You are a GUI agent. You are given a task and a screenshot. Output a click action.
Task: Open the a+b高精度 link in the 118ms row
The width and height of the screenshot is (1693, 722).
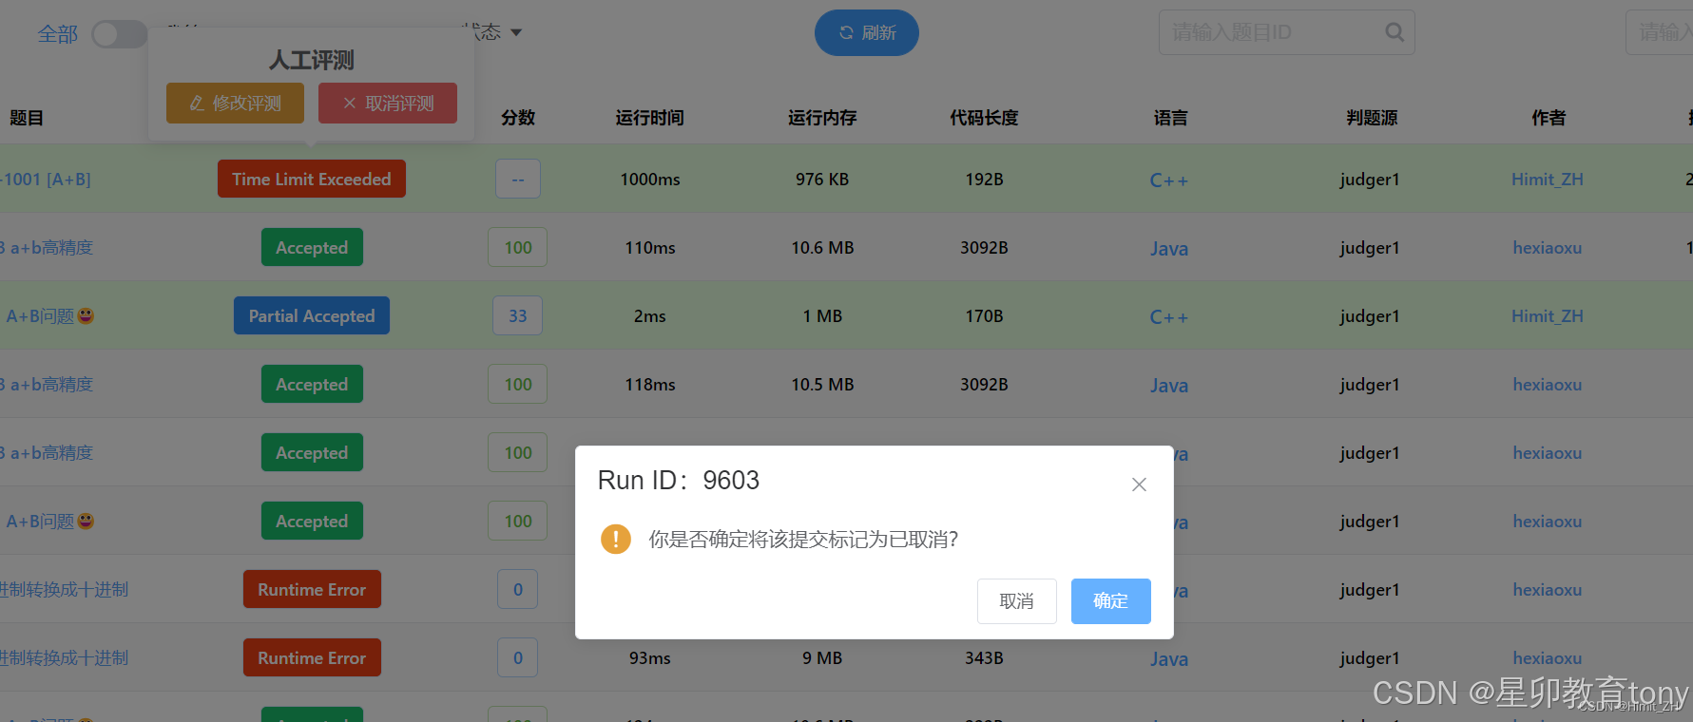48,385
